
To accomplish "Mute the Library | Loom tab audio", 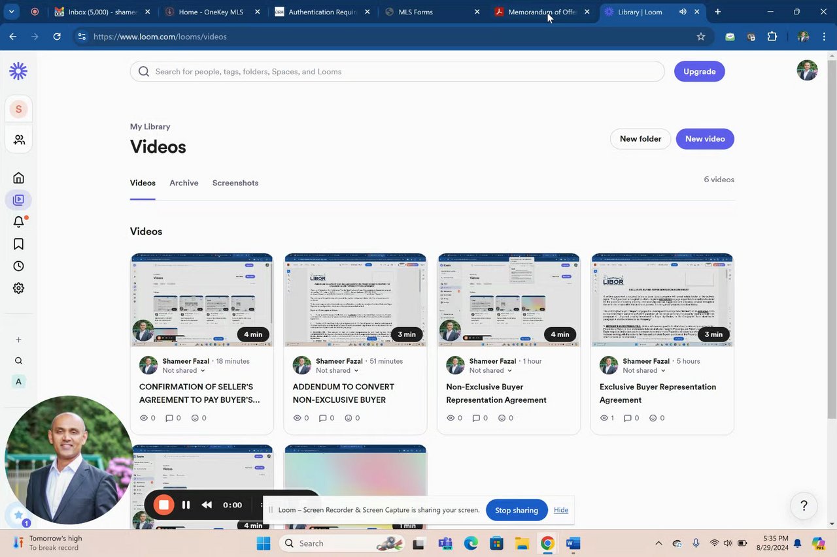I will tap(683, 12).
